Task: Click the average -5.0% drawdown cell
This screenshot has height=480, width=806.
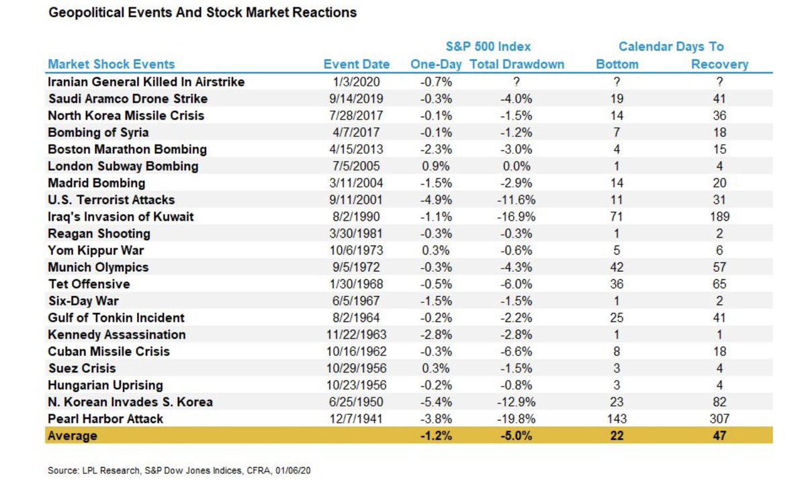Action: click(518, 436)
